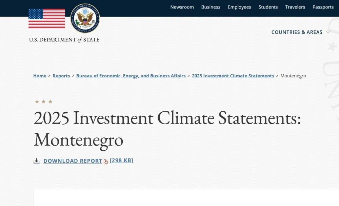Open the Reports breadcrumb link

(61, 76)
